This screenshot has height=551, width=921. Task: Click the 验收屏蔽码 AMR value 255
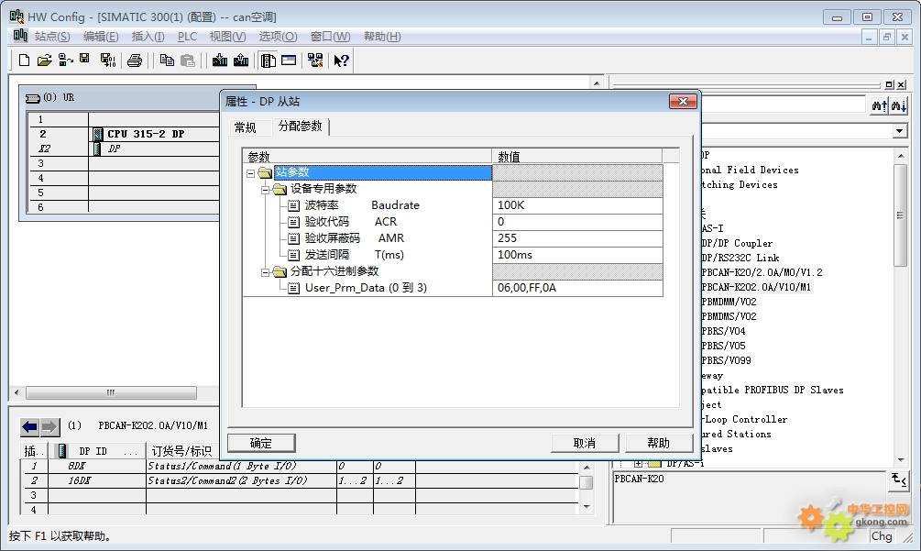coord(577,238)
